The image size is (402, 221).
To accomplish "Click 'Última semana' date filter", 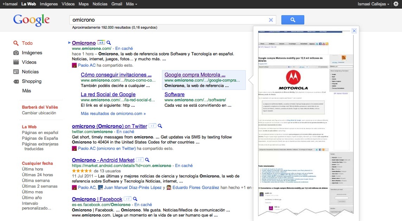I will (x=36, y=180).
